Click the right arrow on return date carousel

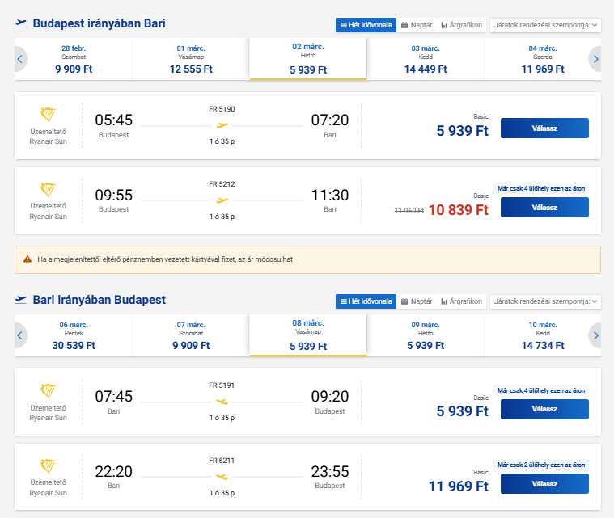[x=595, y=335]
